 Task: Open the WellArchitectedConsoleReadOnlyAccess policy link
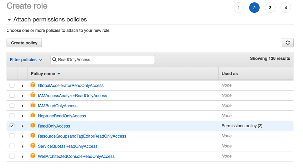pos(76,157)
